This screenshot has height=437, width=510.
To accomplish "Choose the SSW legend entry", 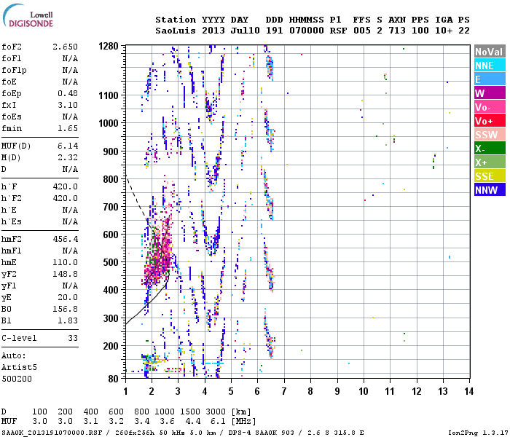I will (x=490, y=134).
